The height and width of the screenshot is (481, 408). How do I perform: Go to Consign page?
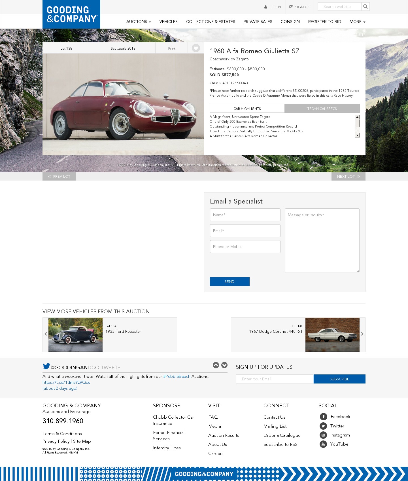point(290,22)
